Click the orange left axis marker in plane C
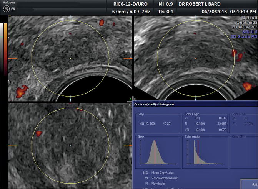This screenshot has width=258, height=189. 12,146
